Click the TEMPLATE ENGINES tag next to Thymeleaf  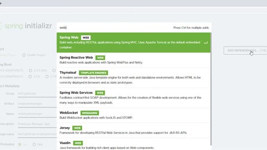[x=93, y=73]
